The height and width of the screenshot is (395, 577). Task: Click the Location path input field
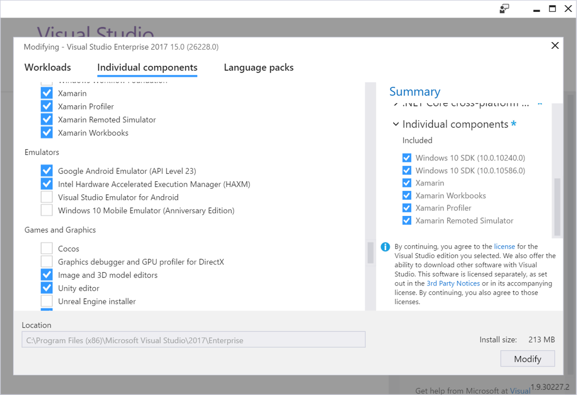click(193, 340)
